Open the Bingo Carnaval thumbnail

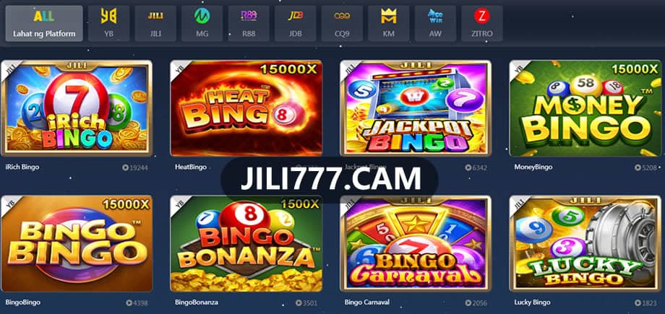point(416,244)
